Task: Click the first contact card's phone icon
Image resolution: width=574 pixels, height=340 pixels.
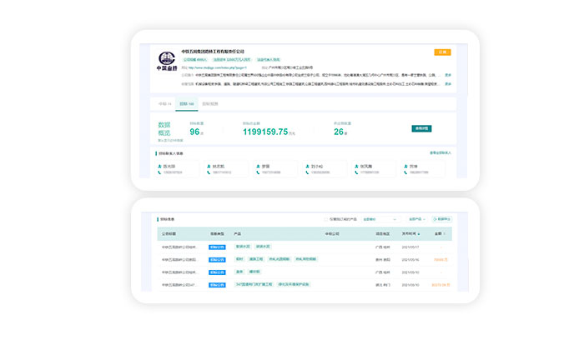Action: click(159, 172)
